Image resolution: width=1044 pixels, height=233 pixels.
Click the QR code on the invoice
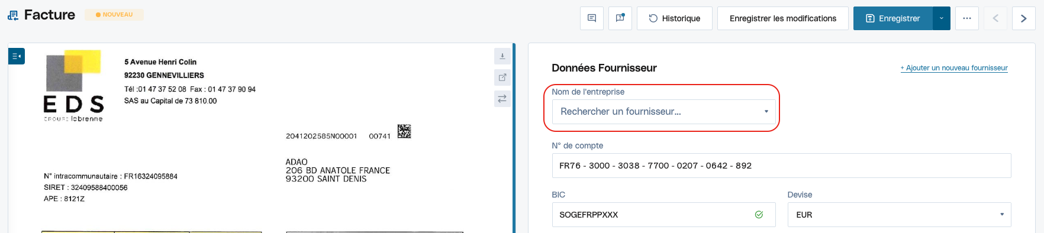click(404, 131)
